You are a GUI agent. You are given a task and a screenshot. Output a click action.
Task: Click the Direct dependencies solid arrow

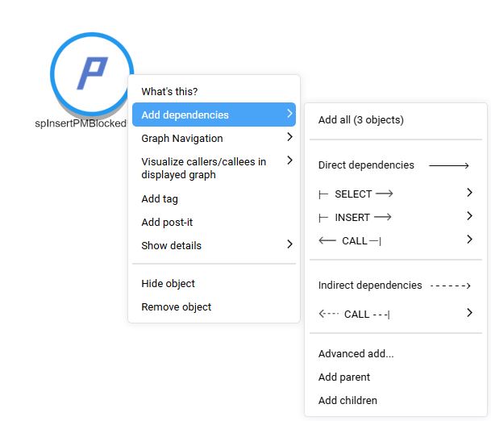(449, 165)
